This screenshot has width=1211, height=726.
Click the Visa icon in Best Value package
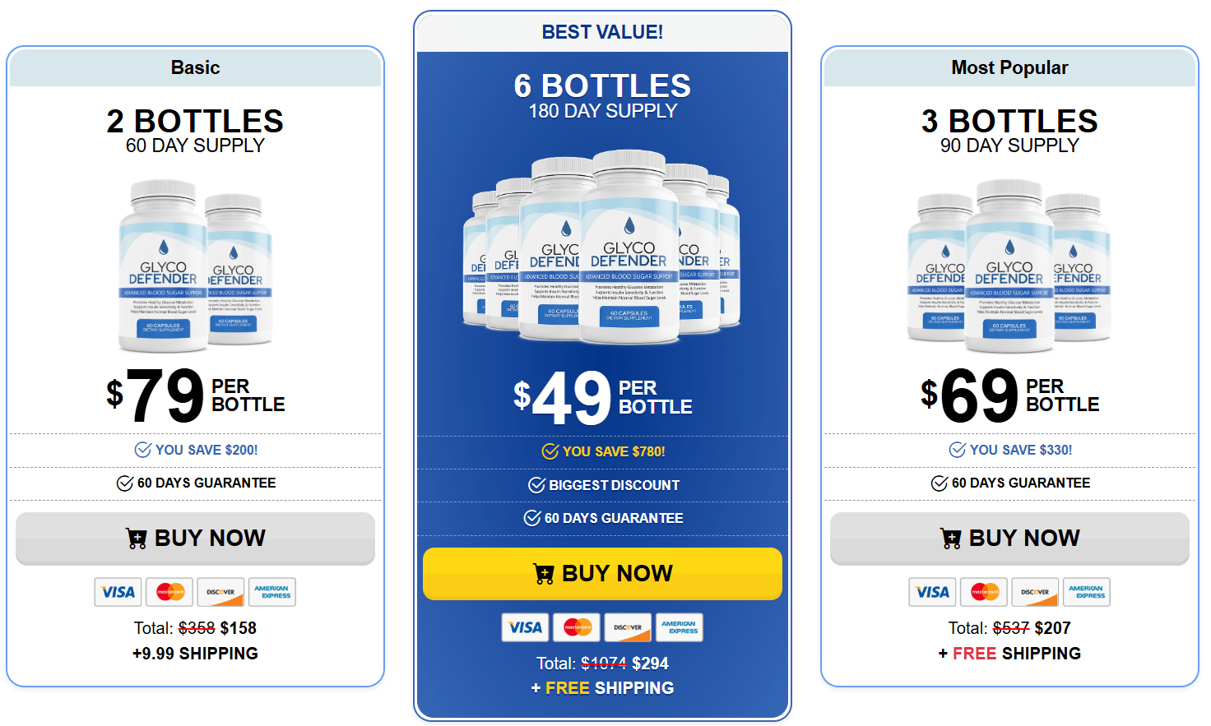(526, 627)
